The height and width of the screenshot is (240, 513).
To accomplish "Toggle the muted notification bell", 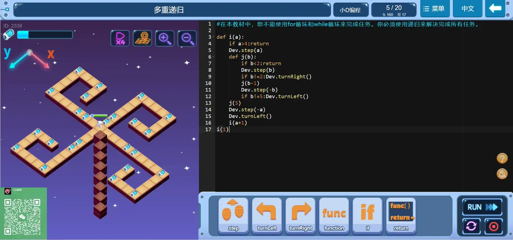I will 502,174.
